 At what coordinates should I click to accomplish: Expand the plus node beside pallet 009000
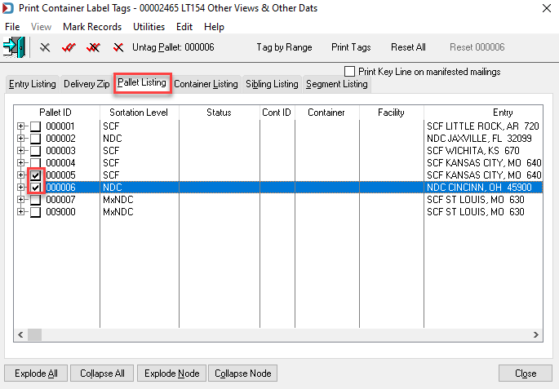(20, 212)
